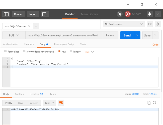Screen dimensions: 163x125
Task: Copy response body to clipboard
Action: click(149, 103)
